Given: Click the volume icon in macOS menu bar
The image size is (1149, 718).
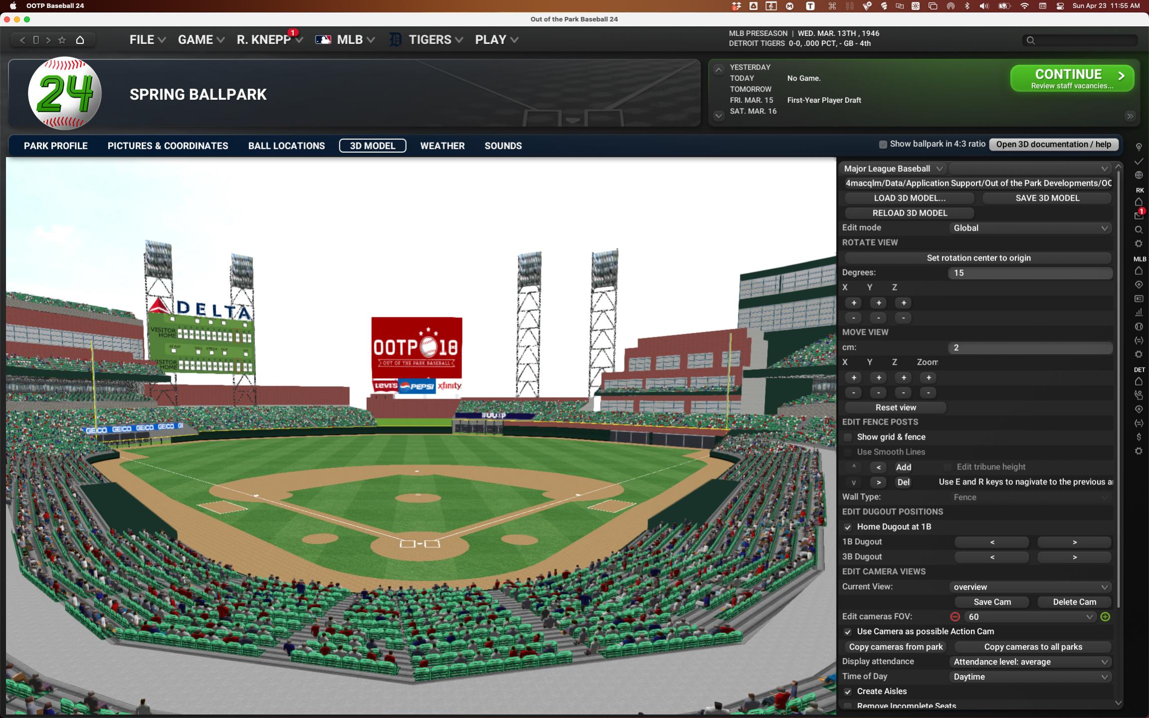Looking at the screenshot, I should (x=984, y=6).
